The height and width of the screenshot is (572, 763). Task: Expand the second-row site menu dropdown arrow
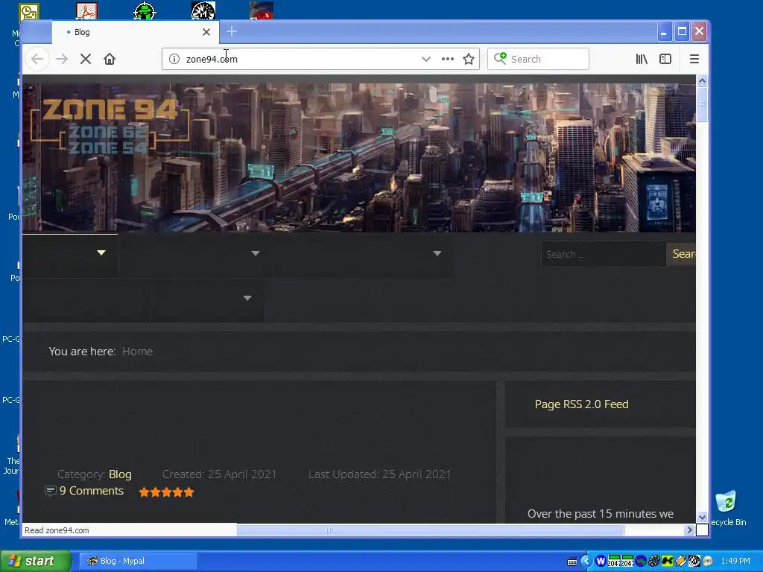(x=247, y=298)
